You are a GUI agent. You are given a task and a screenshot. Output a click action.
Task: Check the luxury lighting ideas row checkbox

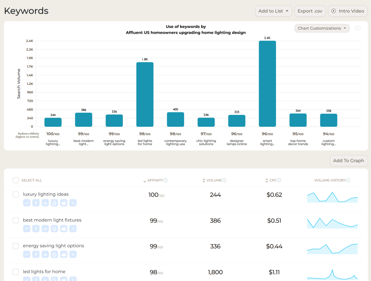point(16,194)
